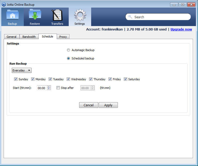This screenshot has height=166, width=198.
Task: Decrease Start time with down arrow
Action: [x=49, y=89]
